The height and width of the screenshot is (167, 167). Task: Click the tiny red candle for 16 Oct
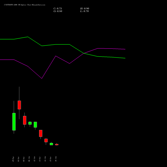[x=57, y=145]
